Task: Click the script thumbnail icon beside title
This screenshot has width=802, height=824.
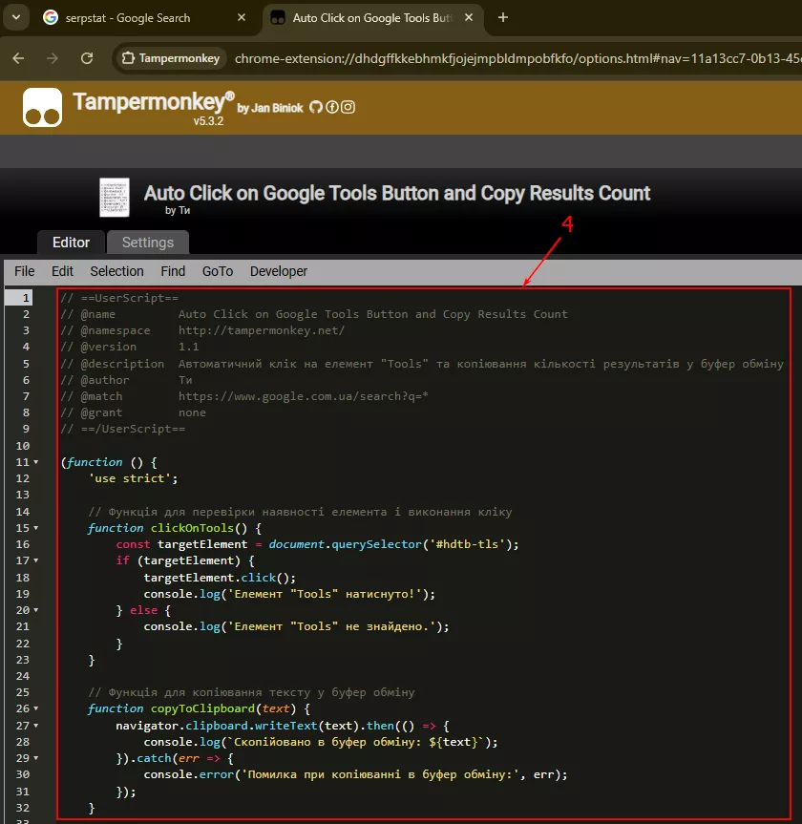Action: [x=114, y=198]
